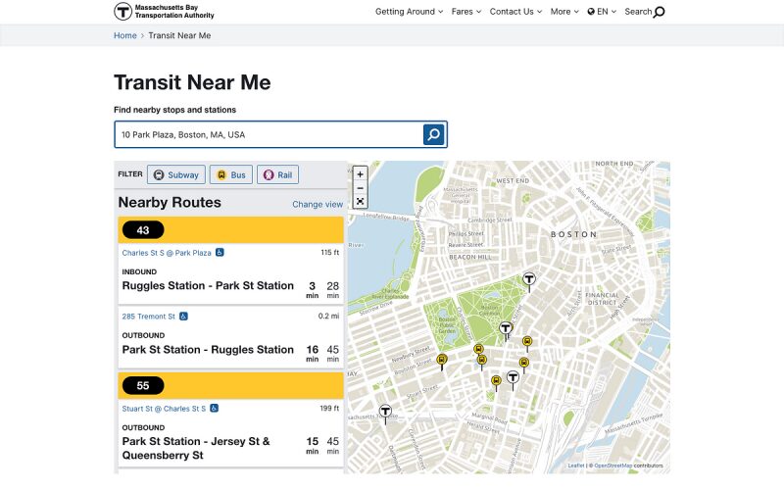
Task: Zoom out on the map
Action: (360, 188)
